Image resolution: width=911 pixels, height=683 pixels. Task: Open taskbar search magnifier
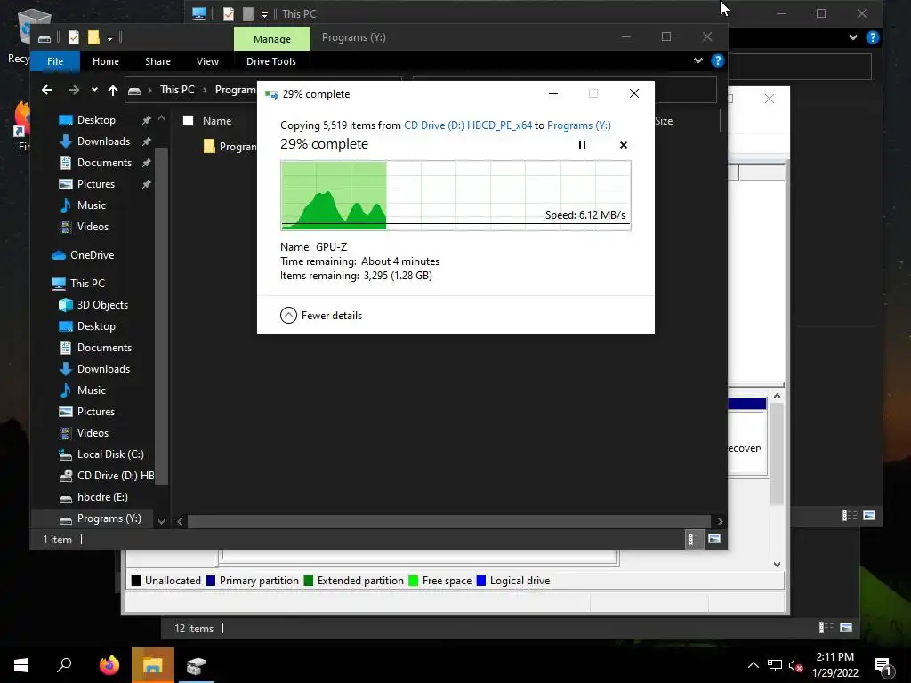pyautogui.click(x=64, y=665)
